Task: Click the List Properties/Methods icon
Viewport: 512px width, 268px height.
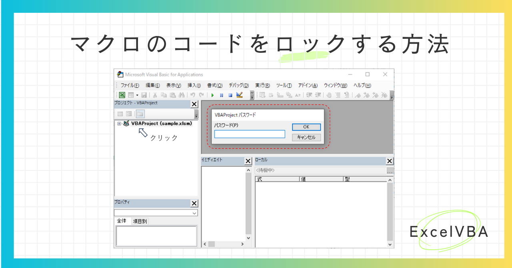Action: [262, 95]
